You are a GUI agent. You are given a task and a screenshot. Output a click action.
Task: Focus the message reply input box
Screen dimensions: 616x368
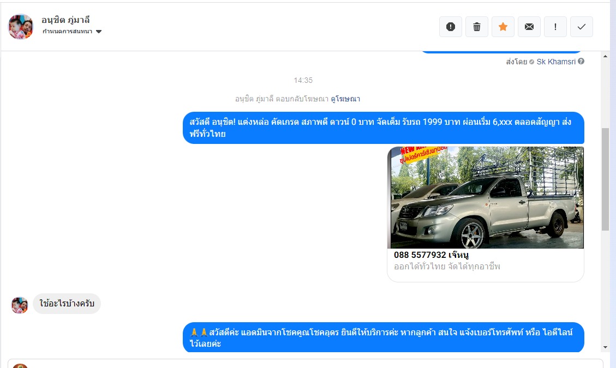tap(305, 363)
